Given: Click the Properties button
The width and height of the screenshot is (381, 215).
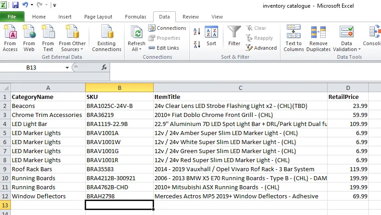Looking at the screenshot, I should (164, 38).
